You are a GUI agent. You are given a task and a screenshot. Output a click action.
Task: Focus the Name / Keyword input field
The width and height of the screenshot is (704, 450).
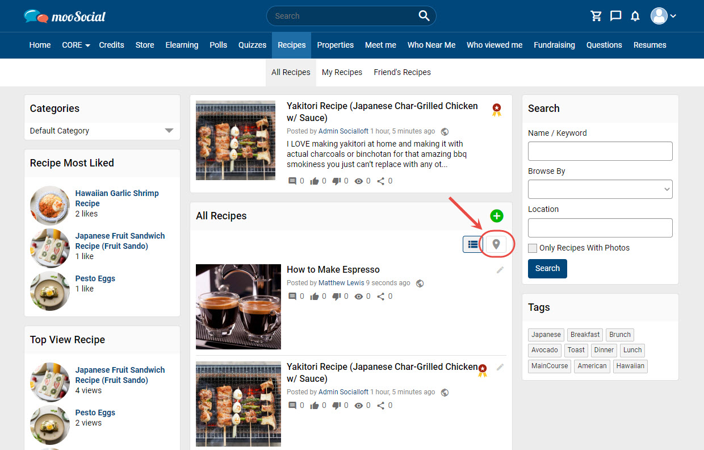pyautogui.click(x=600, y=151)
